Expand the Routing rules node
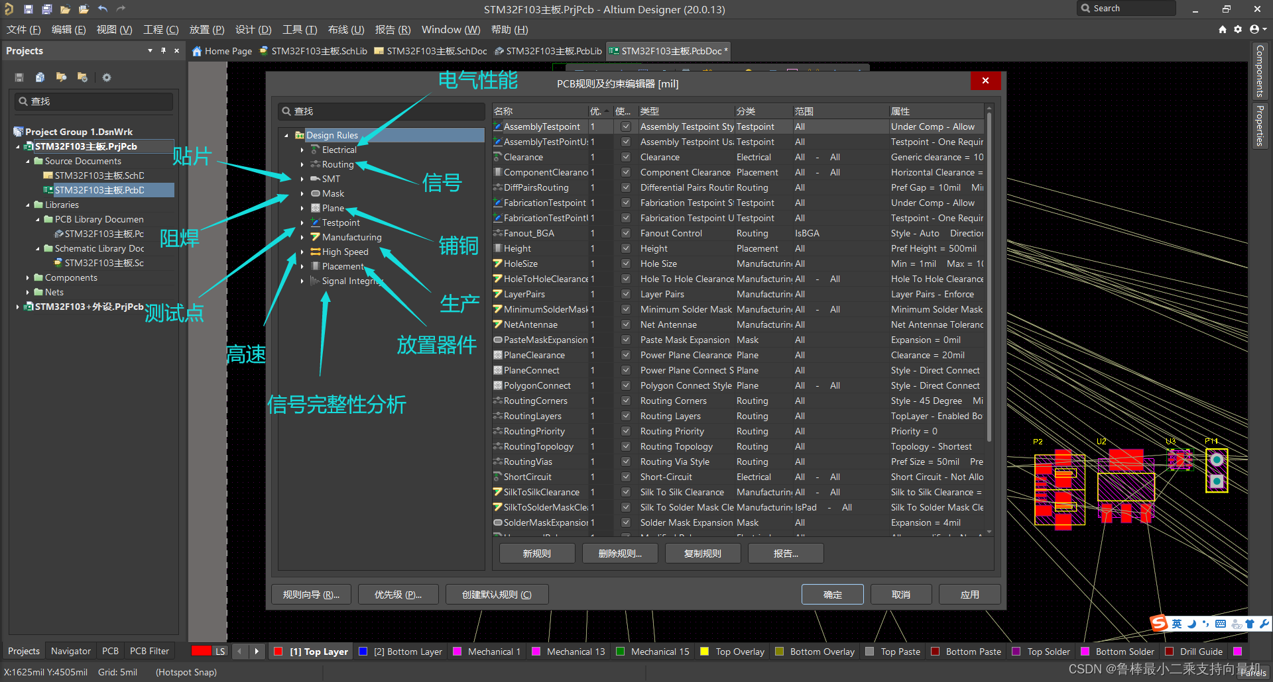This screenshot has height=682, width=1273. 302,164
